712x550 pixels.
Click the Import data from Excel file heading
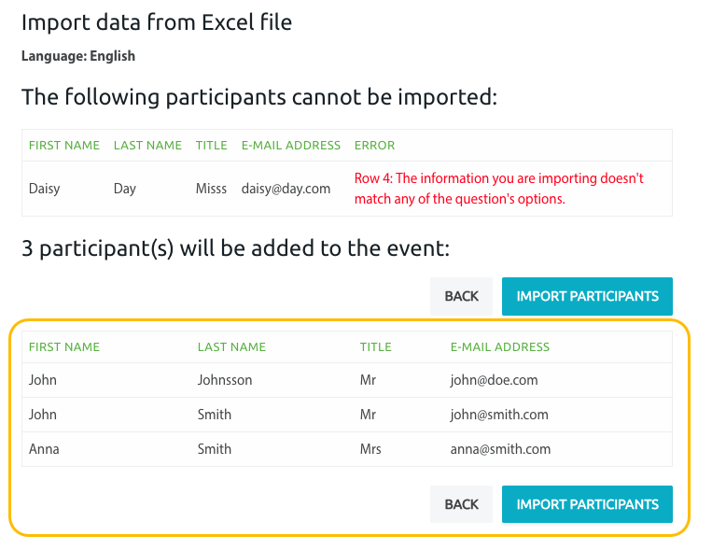[x=157, y=22]
